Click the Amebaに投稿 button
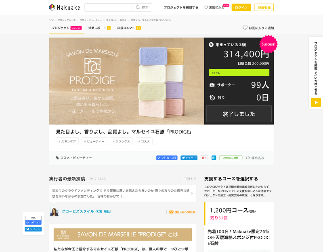 [231, 158]
